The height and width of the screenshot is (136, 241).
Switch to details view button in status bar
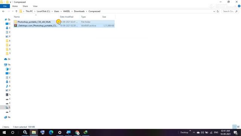point(234,127)
